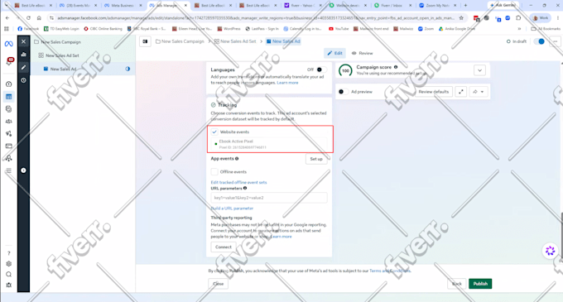Open chart view icon in dark rail

(23, 55)
